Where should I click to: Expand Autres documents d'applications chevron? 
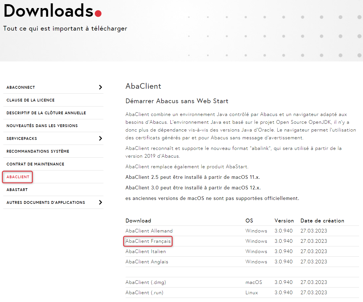click(101, 202)
